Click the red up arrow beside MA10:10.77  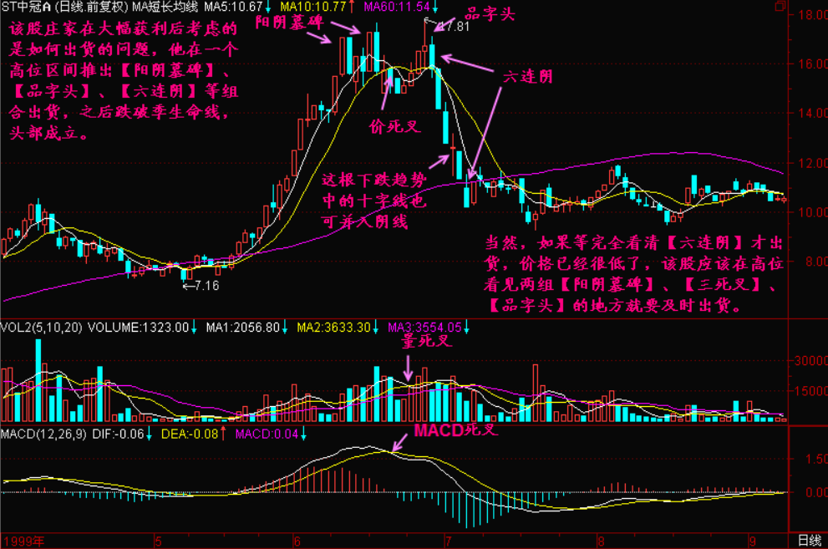[x=352, y=8]
